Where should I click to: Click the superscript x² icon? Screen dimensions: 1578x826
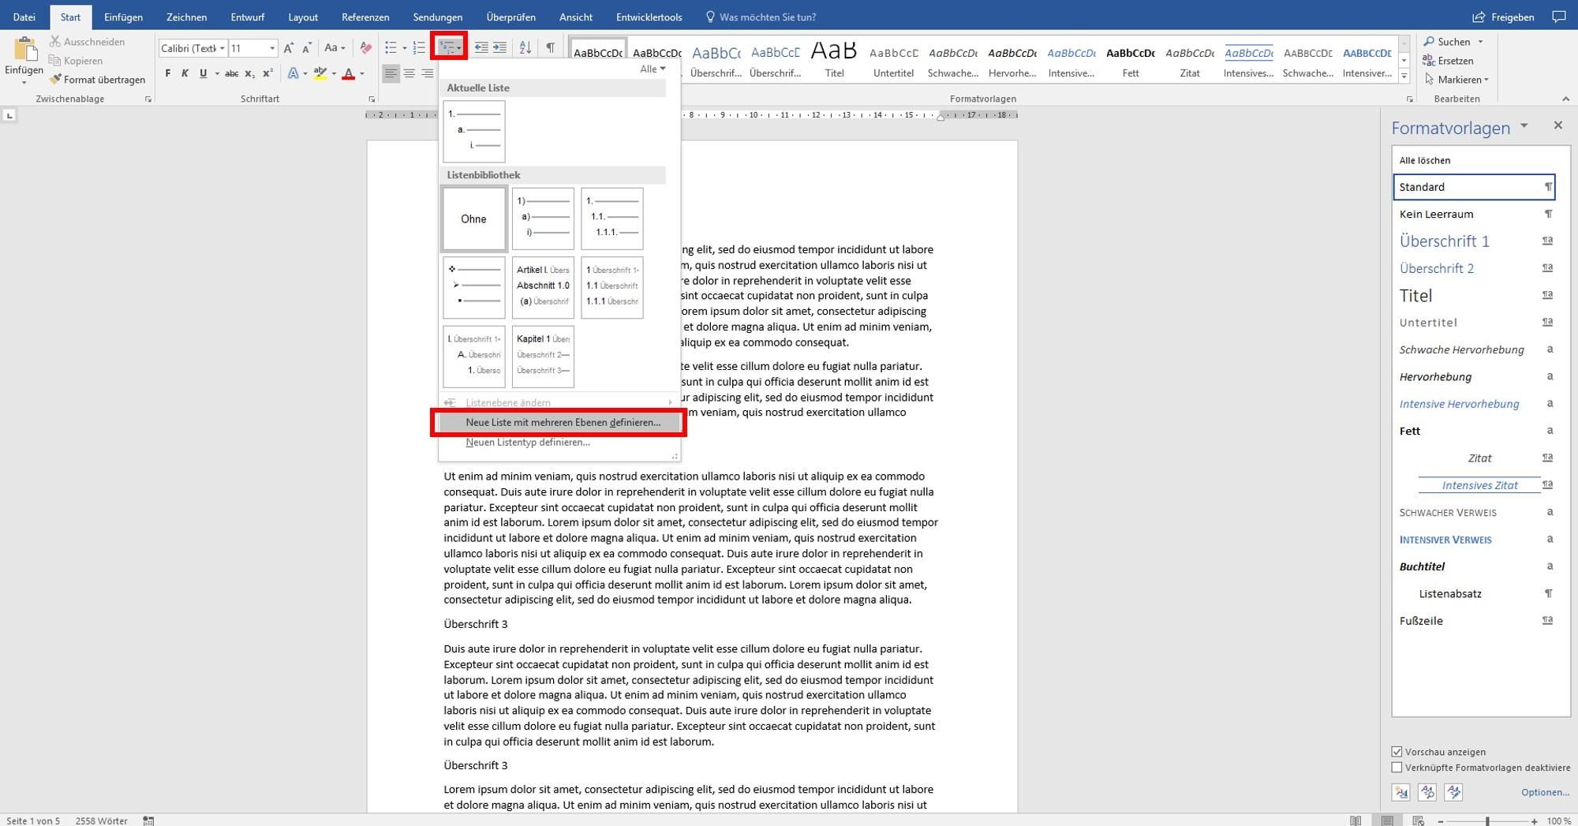click(267, 73)
